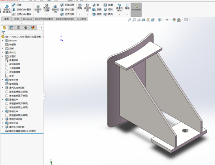This screenshot has height=165, width=215.
Task: Click the Intersect (相交) tool
Action: pos(108,10)
